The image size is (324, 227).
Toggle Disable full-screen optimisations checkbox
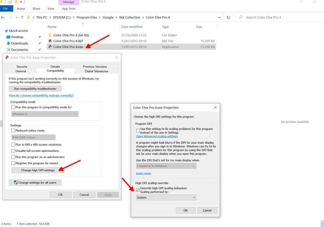pyautogui.click(x=13, y=151)
